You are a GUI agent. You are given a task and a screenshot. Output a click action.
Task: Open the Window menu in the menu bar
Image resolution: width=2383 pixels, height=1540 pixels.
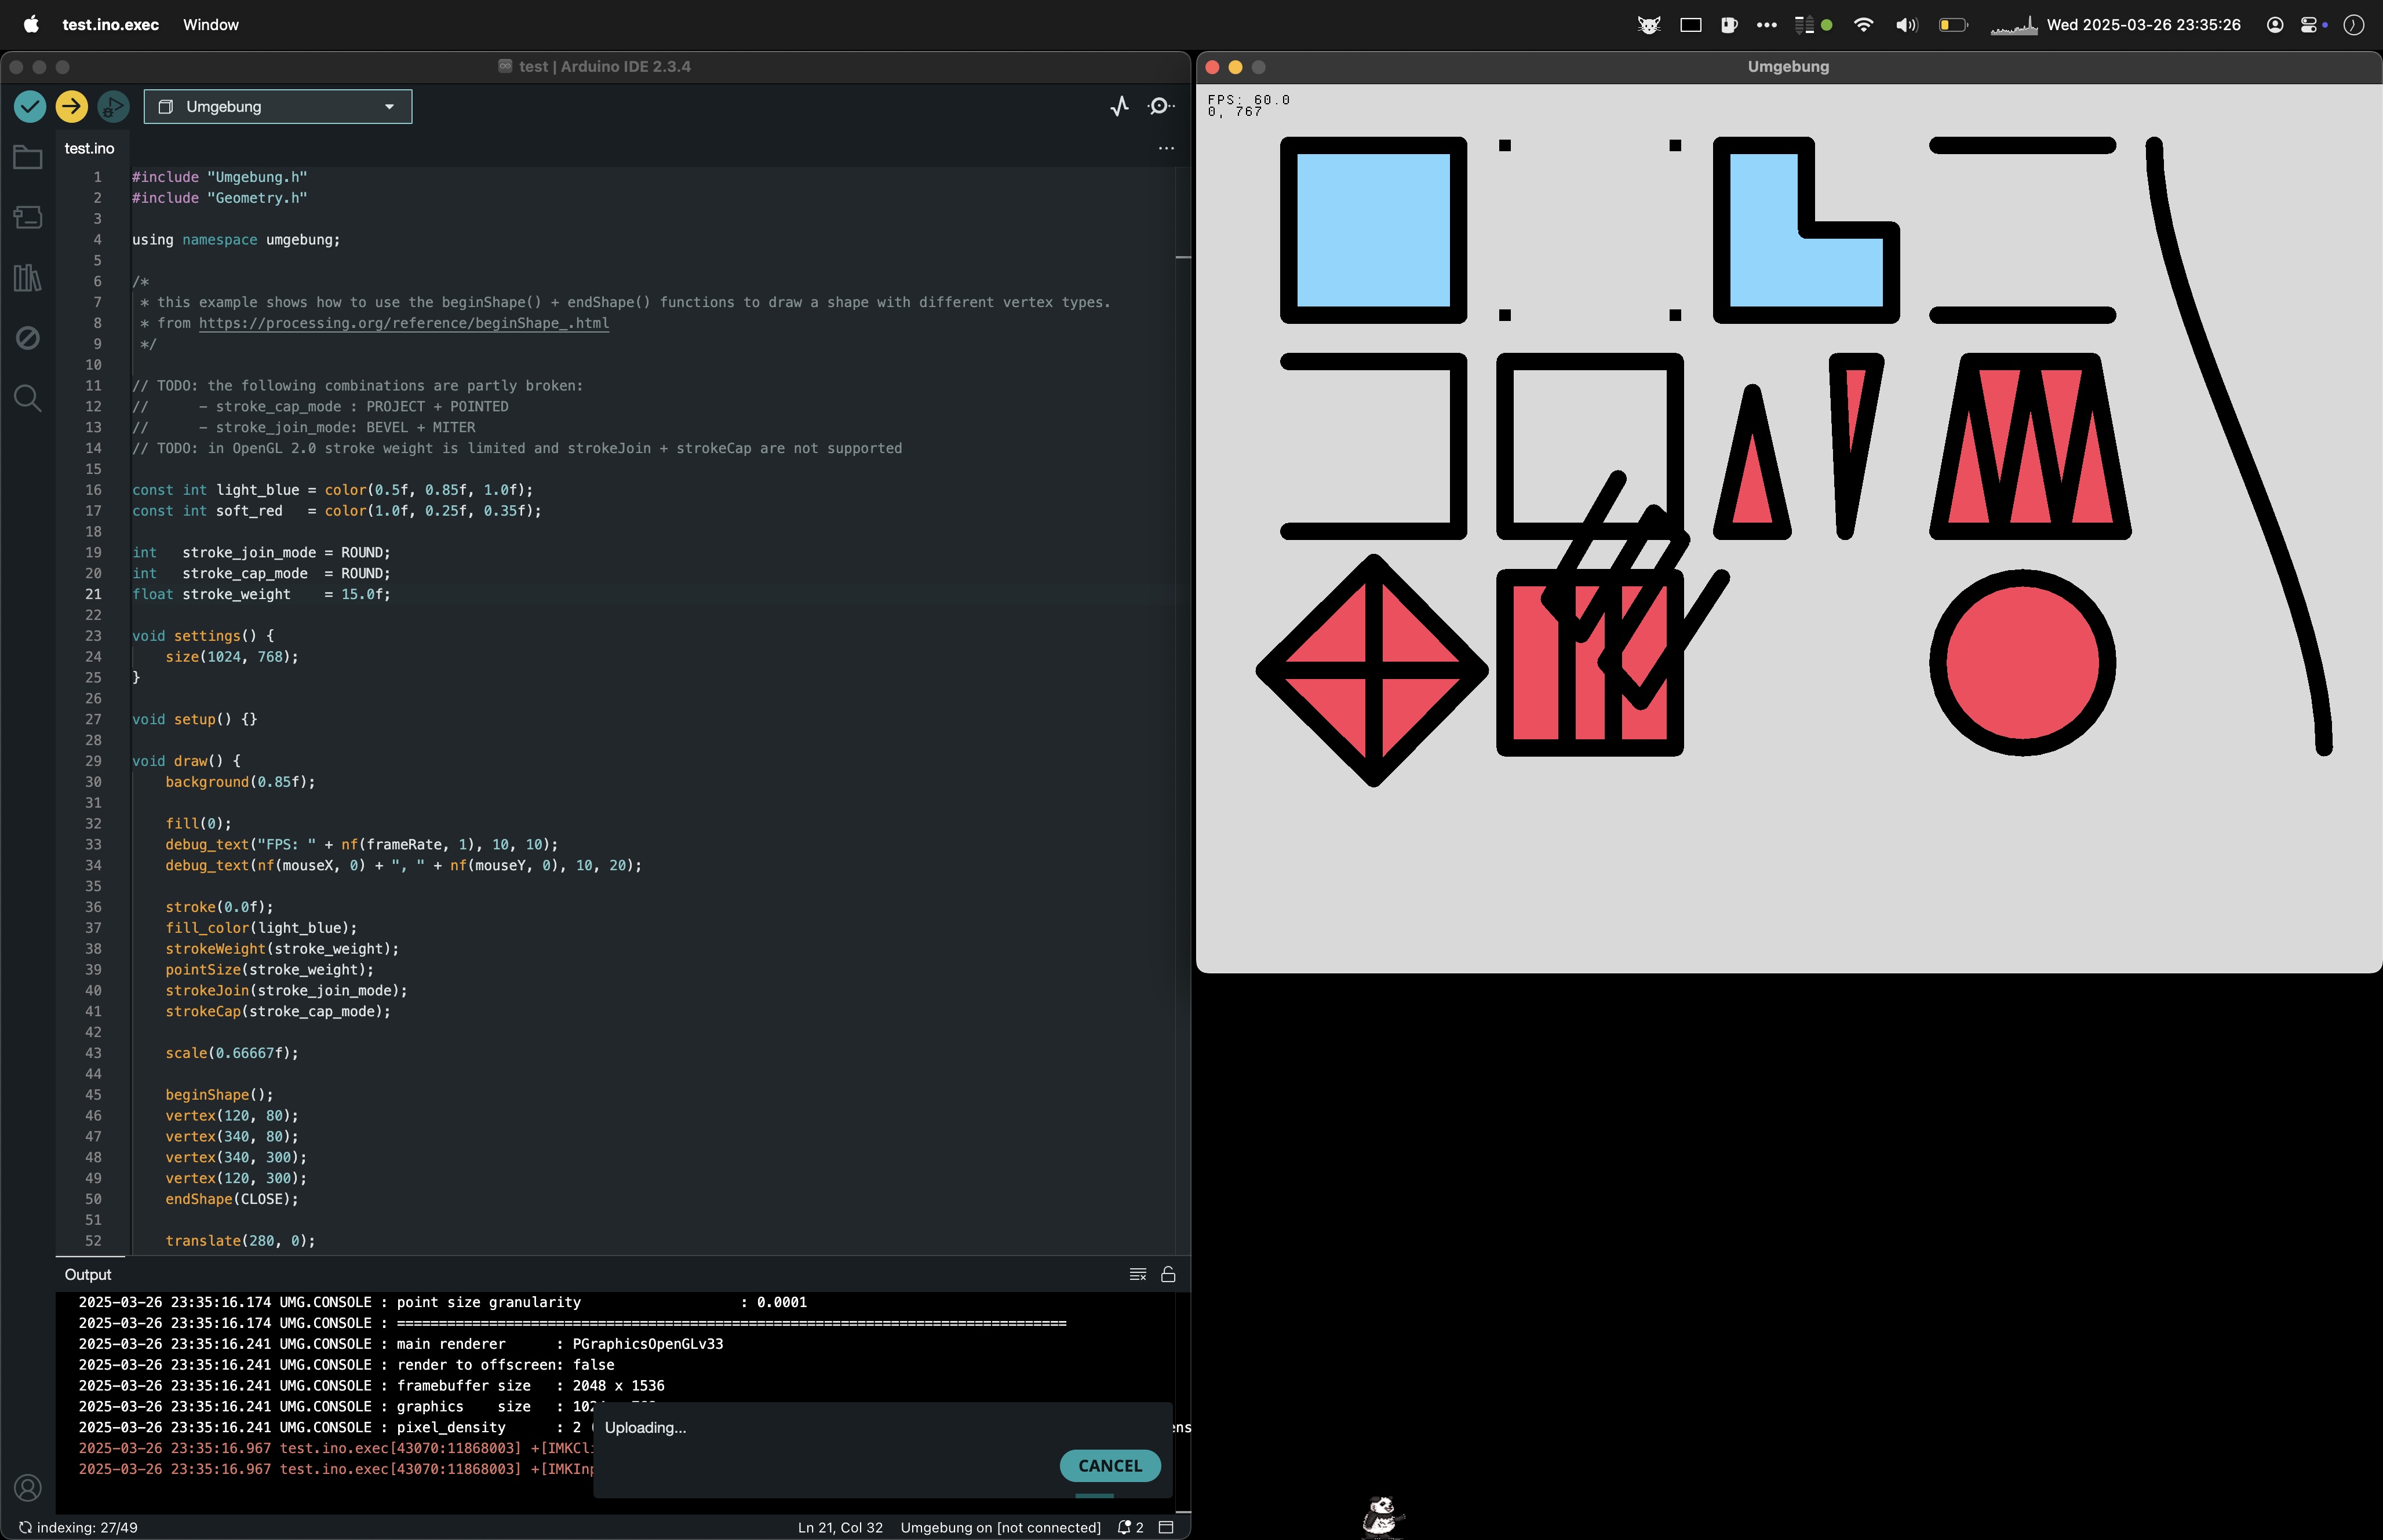(210, 24)
